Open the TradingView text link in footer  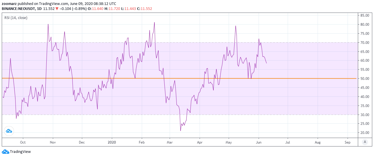[x=20, y=152]
